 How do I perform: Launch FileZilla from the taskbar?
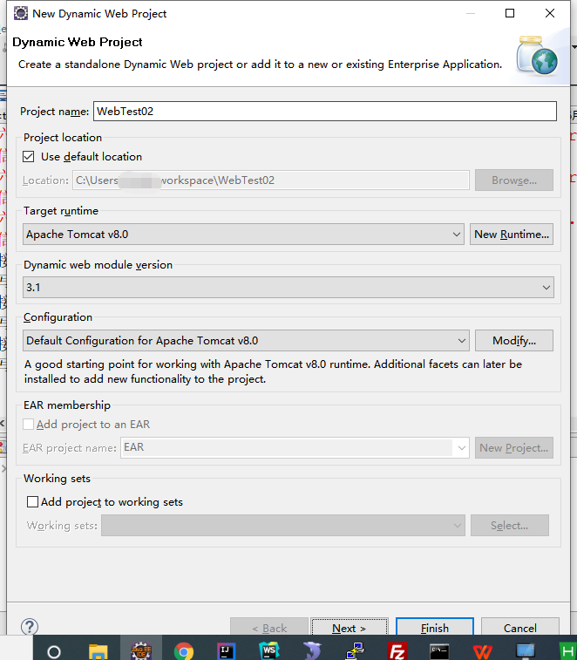[397, 651]
